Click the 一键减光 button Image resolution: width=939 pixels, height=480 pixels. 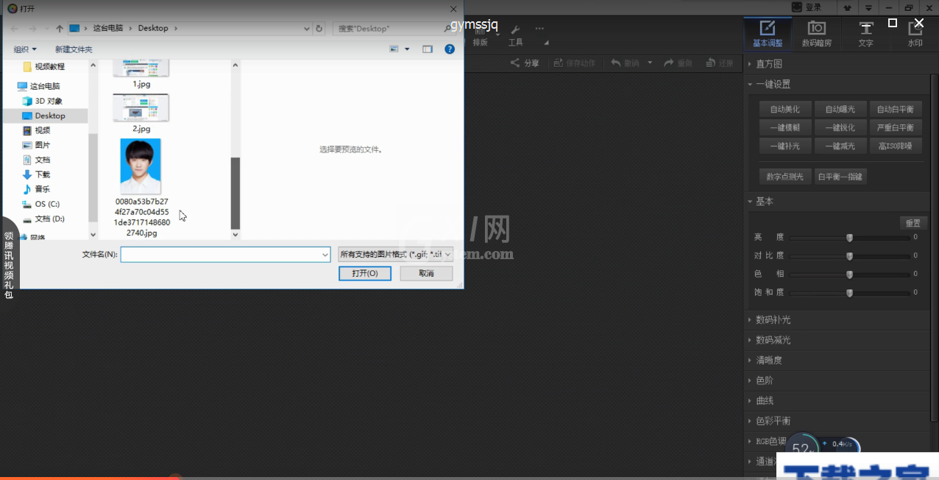tap(840, 146)
